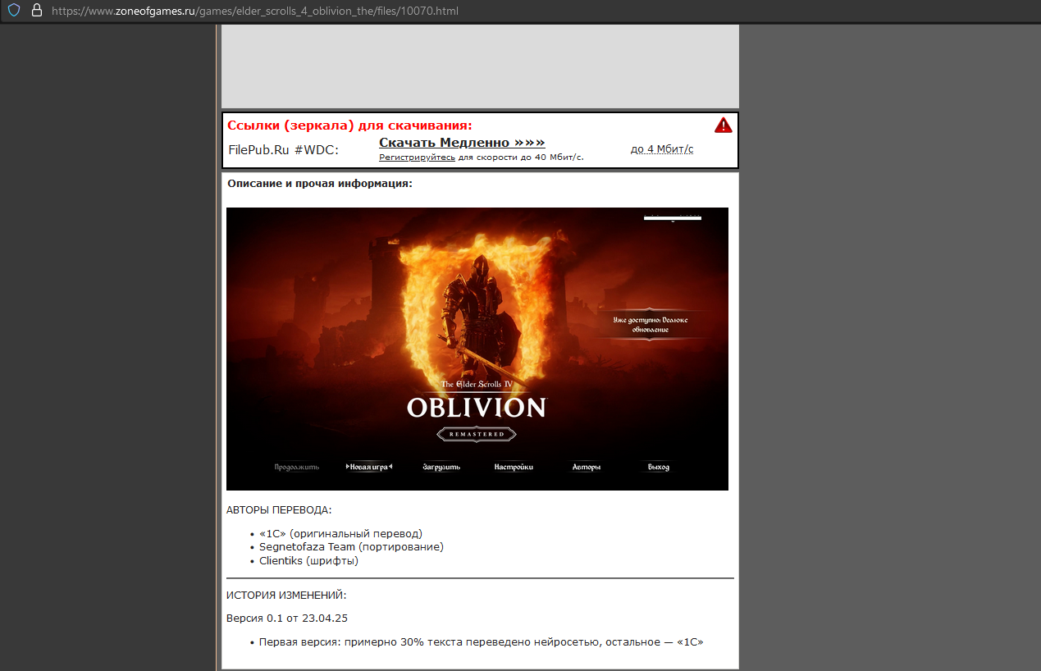Click 'ИСТОРИЯ ИЗМЕНЕНИЙ:' heading text
This screenshot has height=671, width=1041.
(286, 596)
